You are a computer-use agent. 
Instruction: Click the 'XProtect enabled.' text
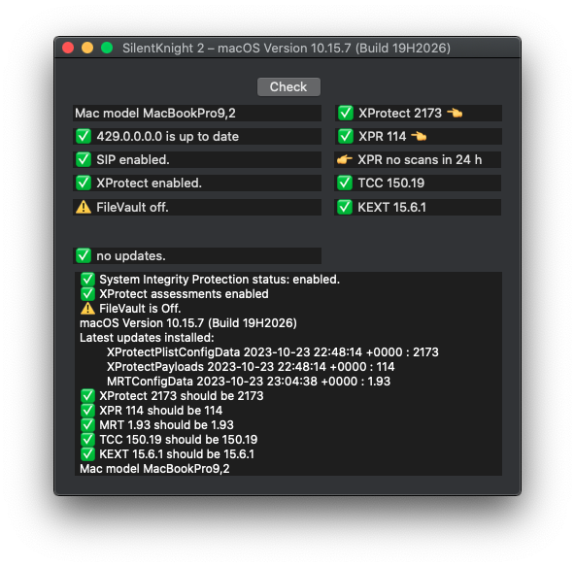[x=149, y=183]
